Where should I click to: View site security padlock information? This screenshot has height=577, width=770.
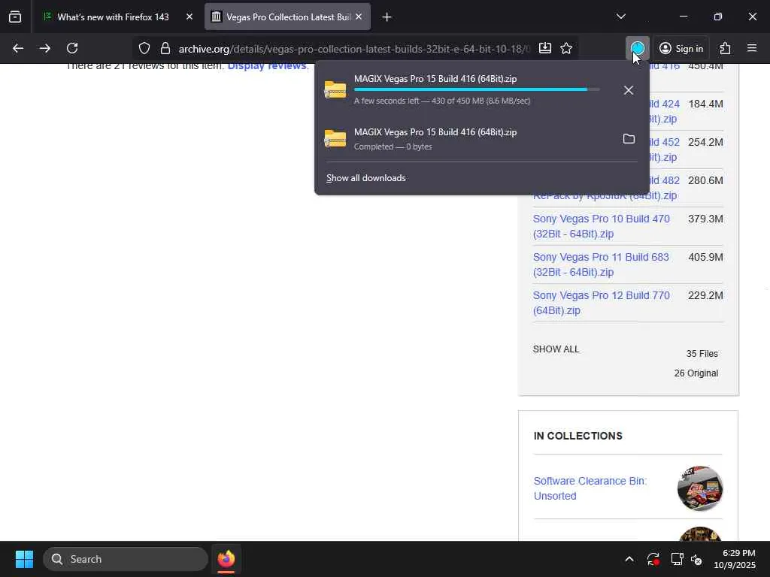click(x=165, y=48)
